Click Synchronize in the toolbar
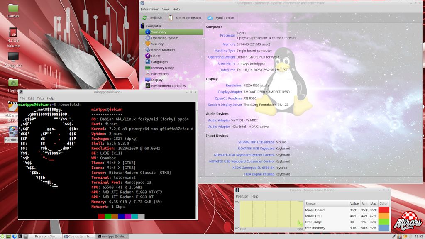 pos(221,17)
